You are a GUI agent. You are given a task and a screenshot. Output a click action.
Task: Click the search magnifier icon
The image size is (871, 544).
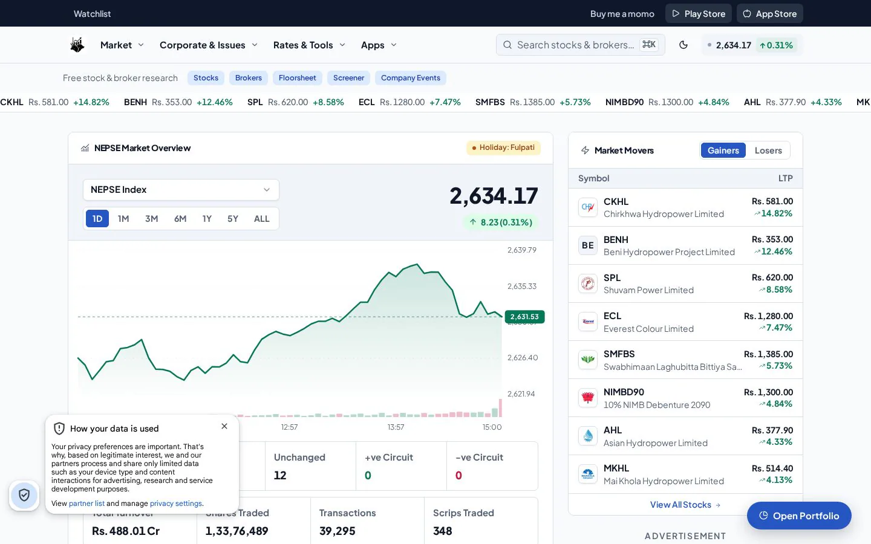pyautogui.click(x=507, y=45)
